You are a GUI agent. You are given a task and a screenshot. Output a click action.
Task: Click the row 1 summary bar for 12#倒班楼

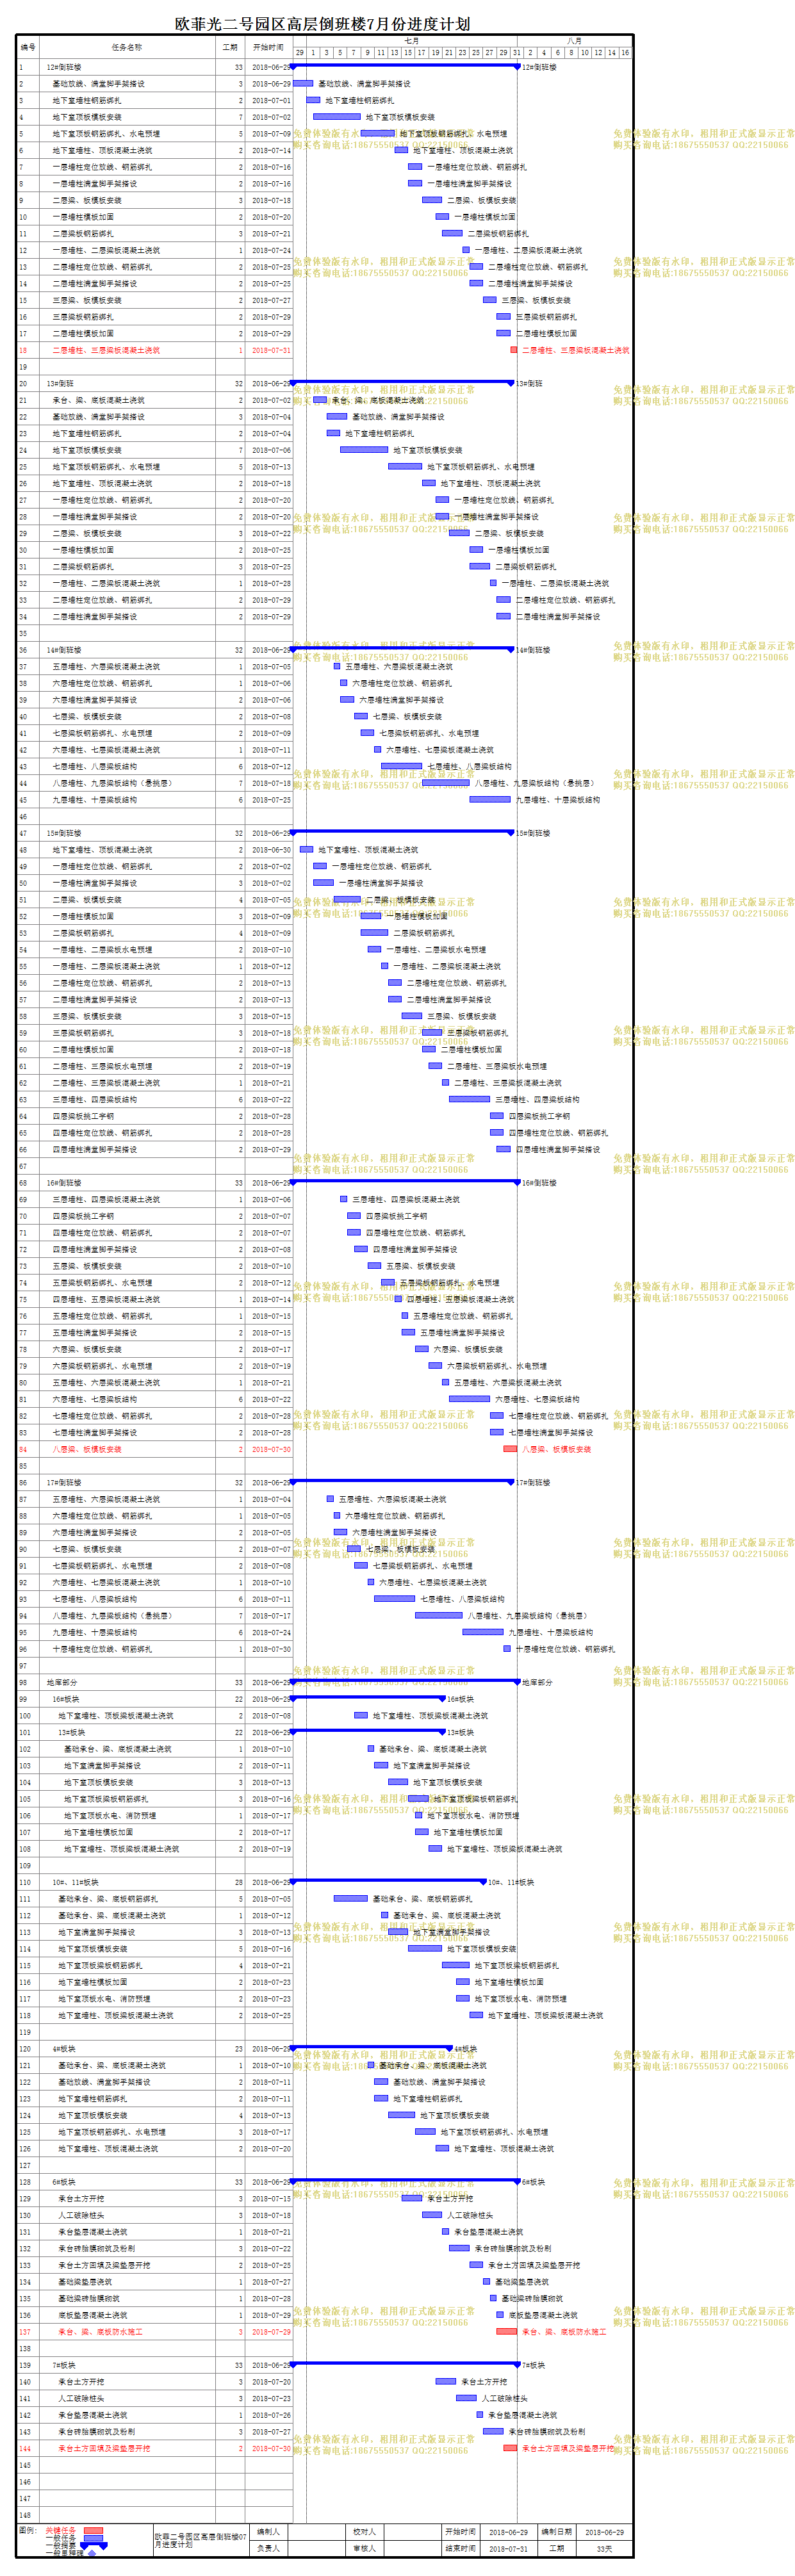click(x=405, y=67)
